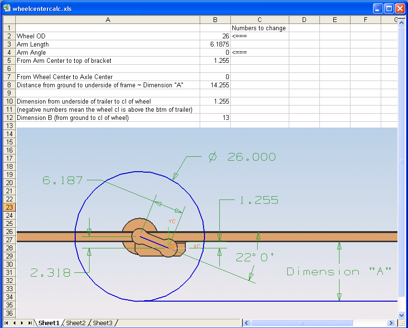This screenshot has width=408, height=328.
Task: Select column C header
Action: coord(260,20)
